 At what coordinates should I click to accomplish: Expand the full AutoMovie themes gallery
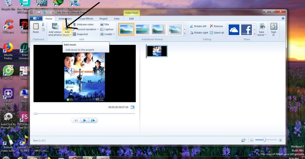(184, 34)
